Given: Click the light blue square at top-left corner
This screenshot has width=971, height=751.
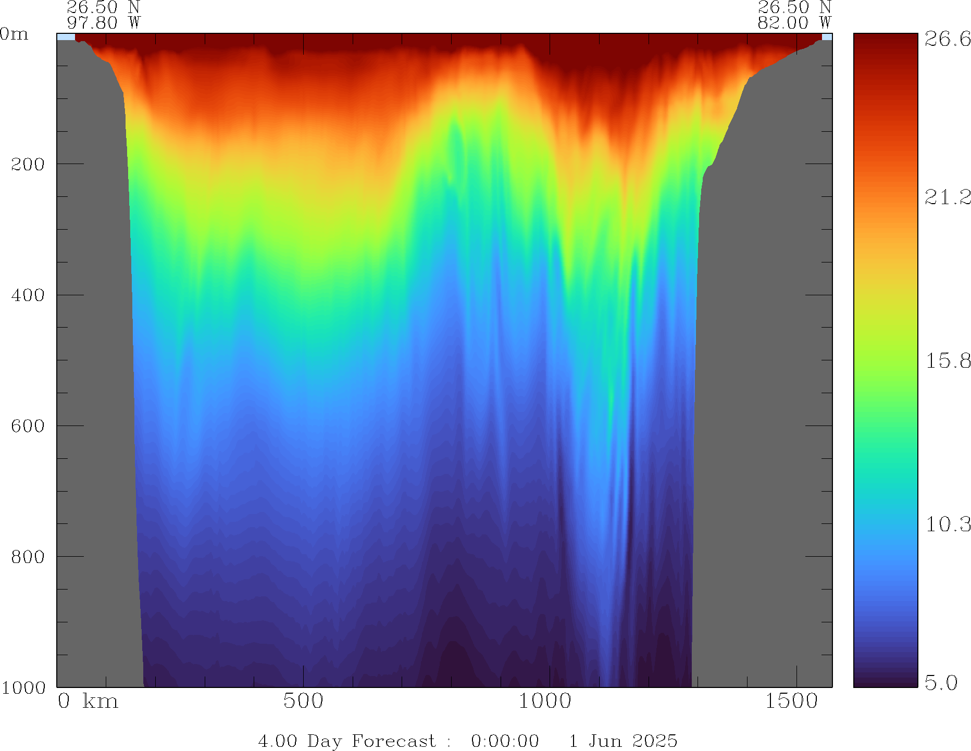Looking at the screenshot, I should pyautogui.click(x=66, y=37).
